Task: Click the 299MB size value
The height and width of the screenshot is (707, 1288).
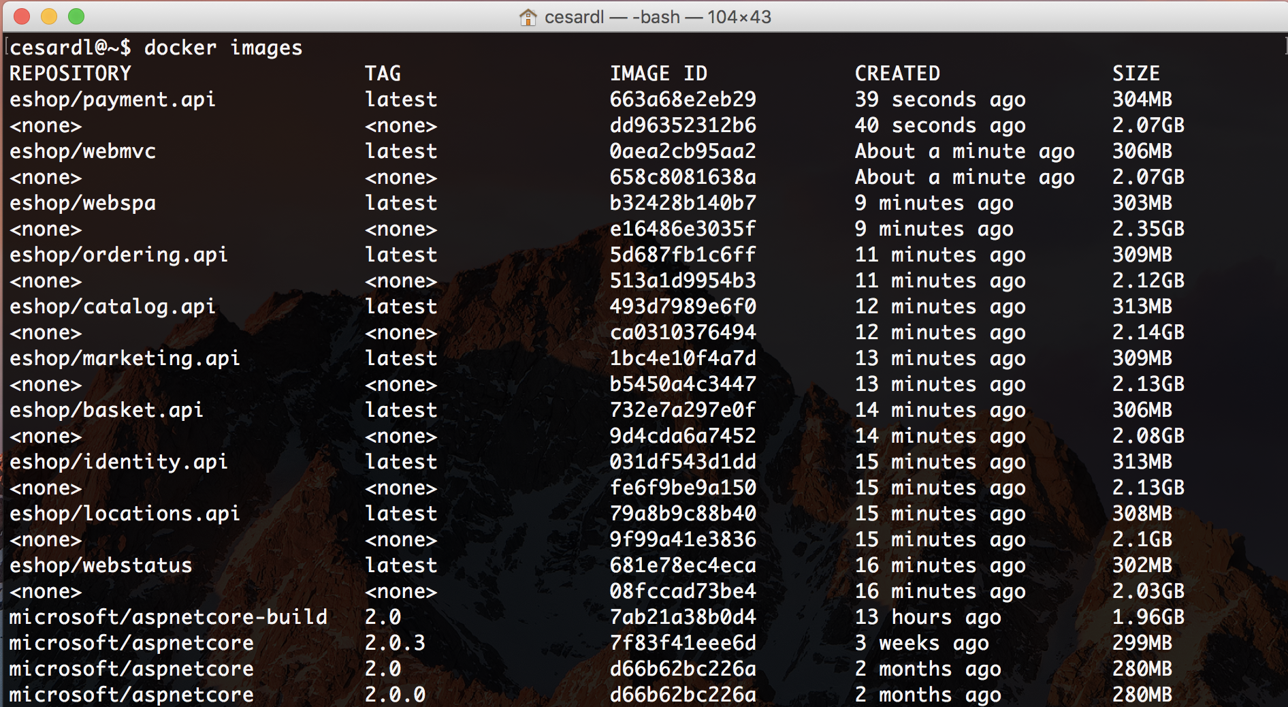Action: (x=1142, y=643)
